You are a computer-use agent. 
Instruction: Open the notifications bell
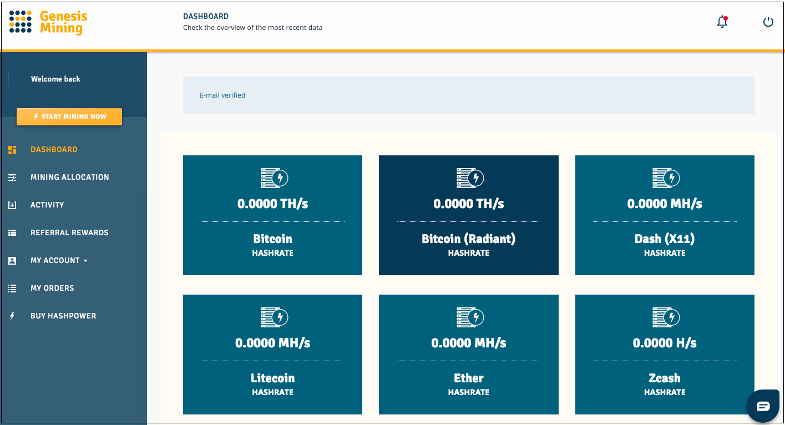[722, 22]
